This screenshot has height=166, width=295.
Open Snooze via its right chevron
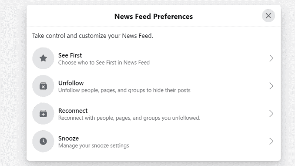point(271,141)
